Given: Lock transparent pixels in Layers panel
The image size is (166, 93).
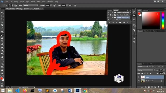Looking at the screenshot, I should (x=142, y=73).
